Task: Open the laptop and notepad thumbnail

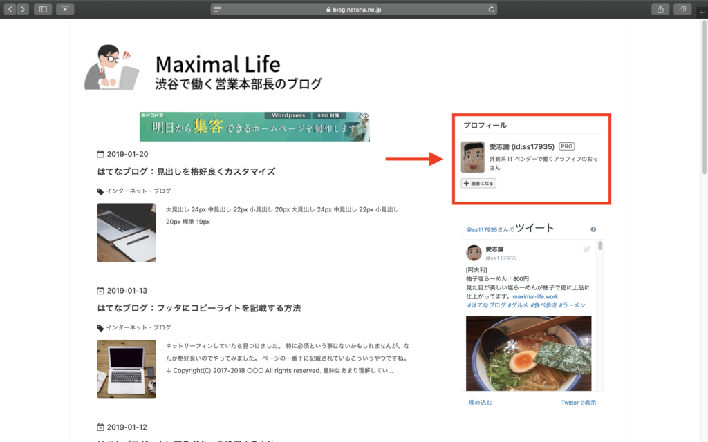Action: pos(127,233)
